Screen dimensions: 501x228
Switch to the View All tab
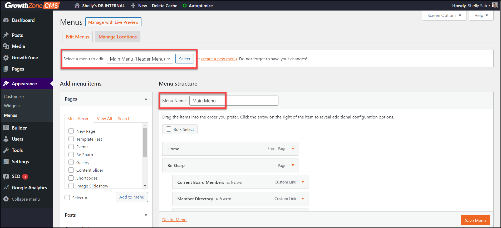(x=104, y=118)
